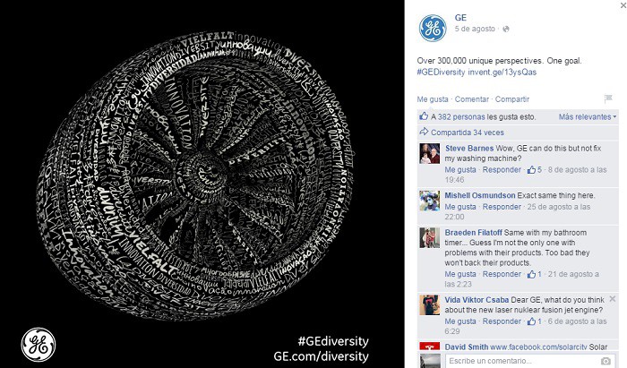Click Compartir under the post
The width and height of the screenshot is (627, 368).
[x=511, y=99]
